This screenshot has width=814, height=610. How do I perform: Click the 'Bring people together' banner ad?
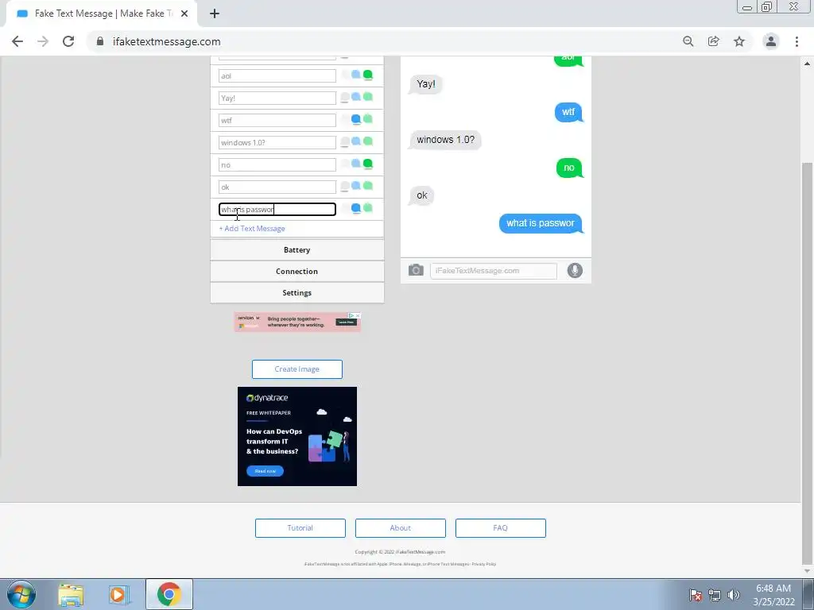point(297,322)
